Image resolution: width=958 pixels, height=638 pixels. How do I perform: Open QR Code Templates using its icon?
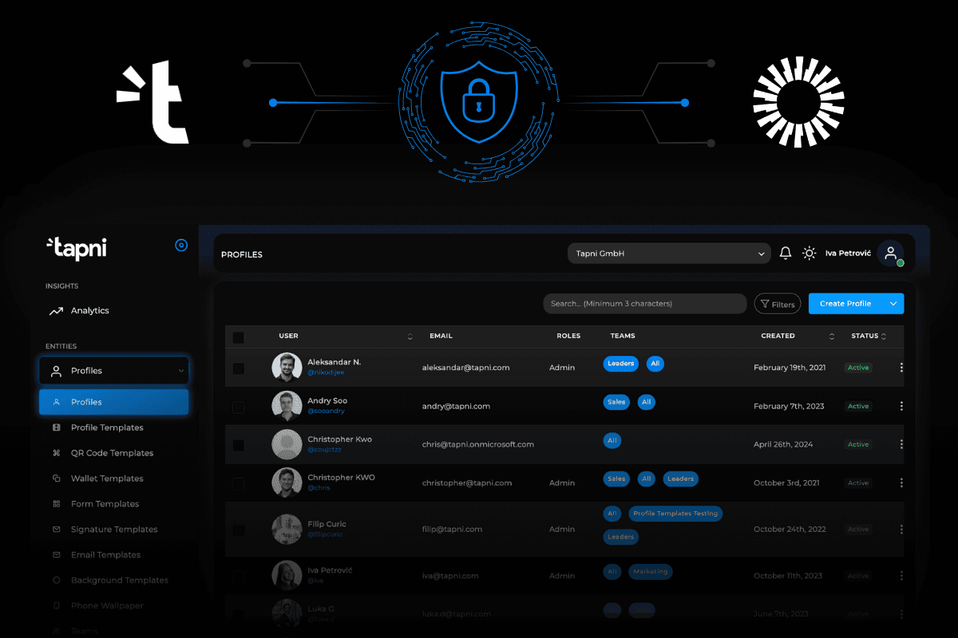(56, 452)
